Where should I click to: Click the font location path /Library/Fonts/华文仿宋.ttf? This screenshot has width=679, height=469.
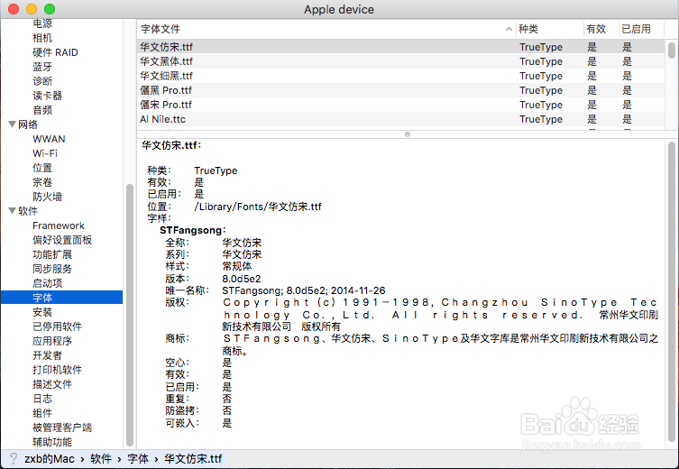click(x=258, y=207)
